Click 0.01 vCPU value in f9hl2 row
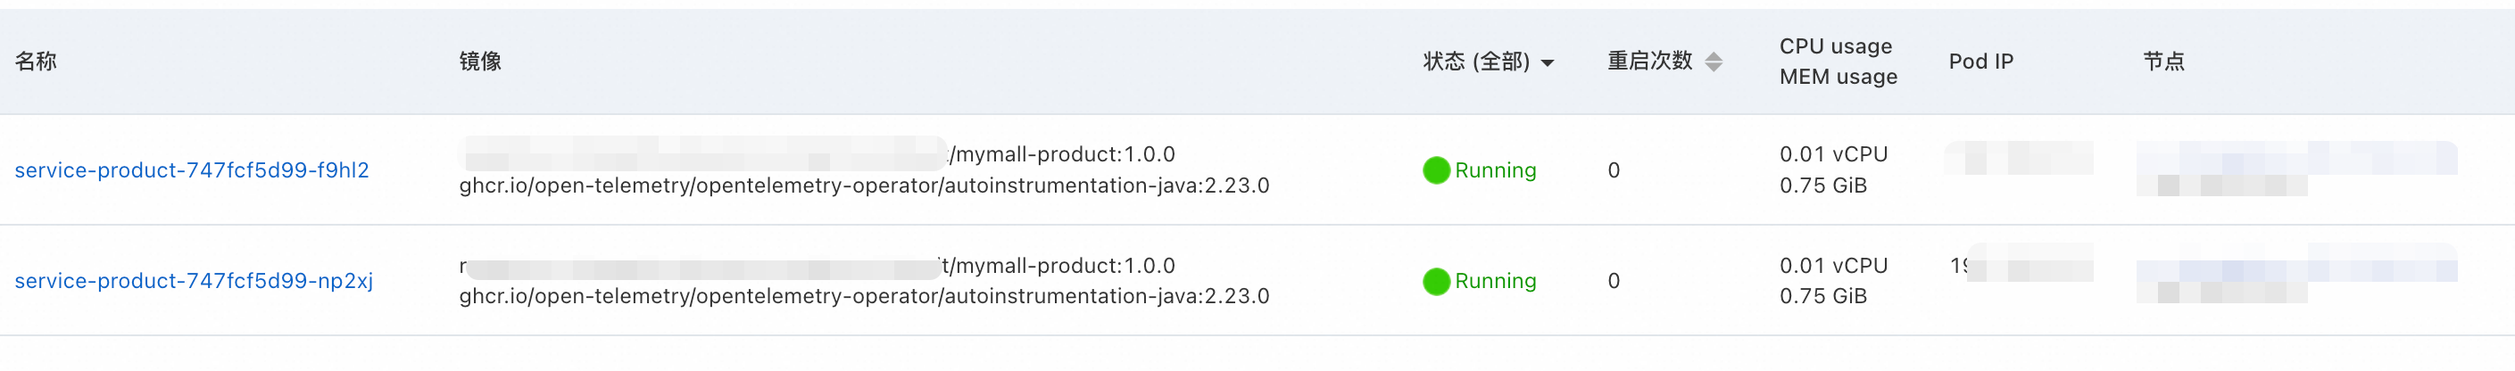This screenshot has height=371, width=2515. click(1833, 154)
